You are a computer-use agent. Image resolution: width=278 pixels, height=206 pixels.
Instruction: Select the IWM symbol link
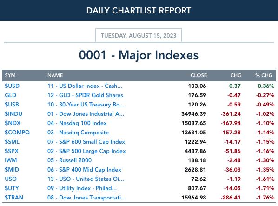[x=11, y=160]
